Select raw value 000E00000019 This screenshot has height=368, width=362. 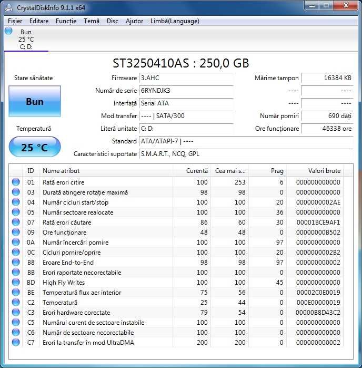coord(318,303)
